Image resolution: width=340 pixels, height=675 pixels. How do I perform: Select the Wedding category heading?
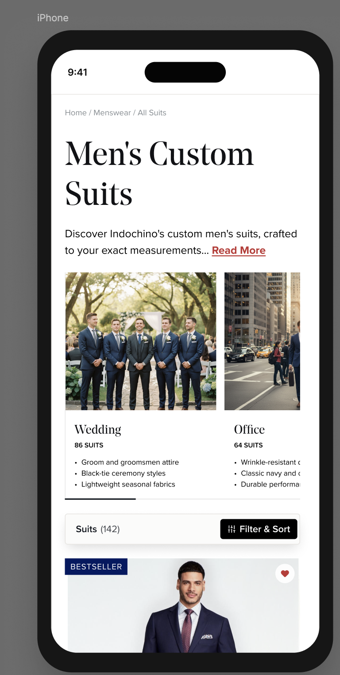98,429
